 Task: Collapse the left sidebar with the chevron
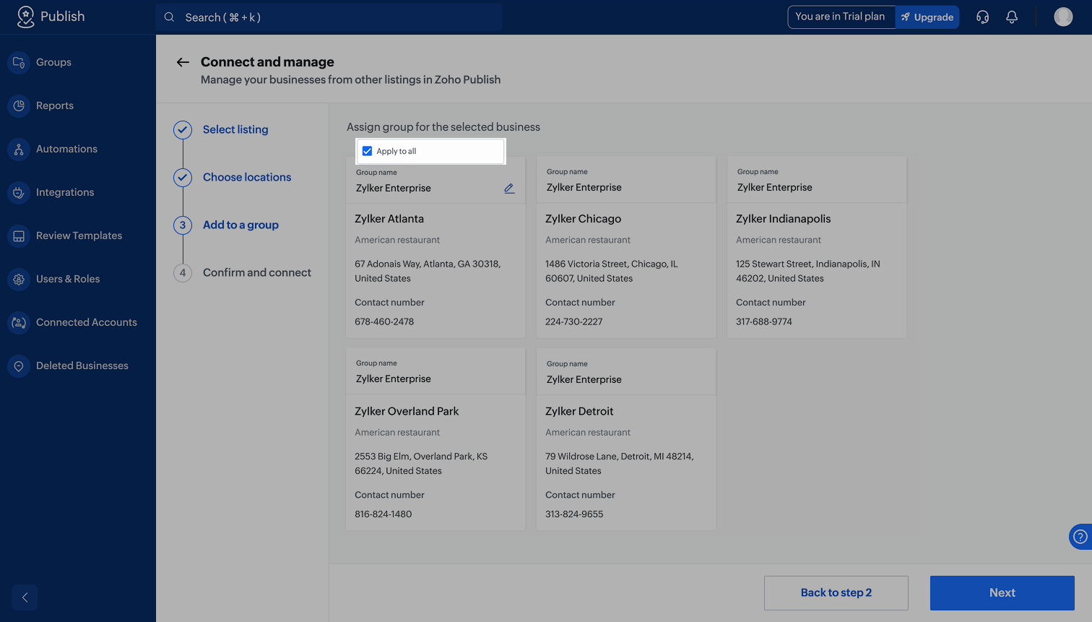pos(25,597)
